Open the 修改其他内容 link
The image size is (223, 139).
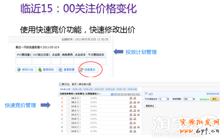click(x=213, y=94)
